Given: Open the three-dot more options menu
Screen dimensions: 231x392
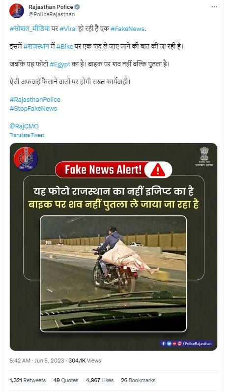Looking at the screenshot, I should point(214,7).
